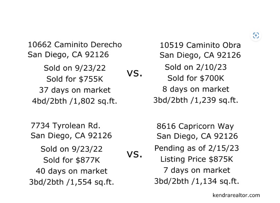Click the "3bd/2bth /1,134 sq.ft." line
280x203 pixels.
(197, 181)
